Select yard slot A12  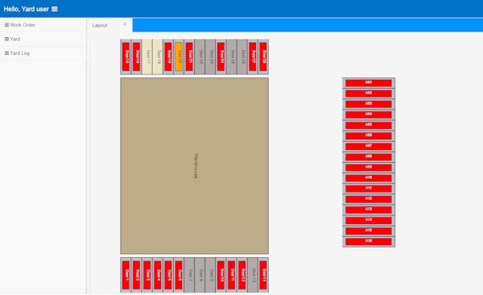pos(369,199)
